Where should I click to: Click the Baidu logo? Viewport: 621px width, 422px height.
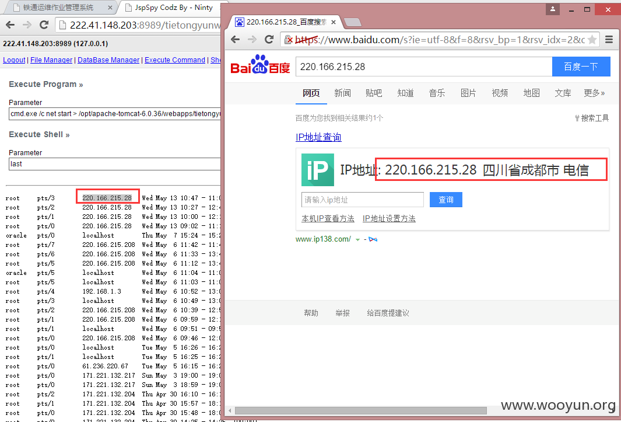(x=260, y=65)
